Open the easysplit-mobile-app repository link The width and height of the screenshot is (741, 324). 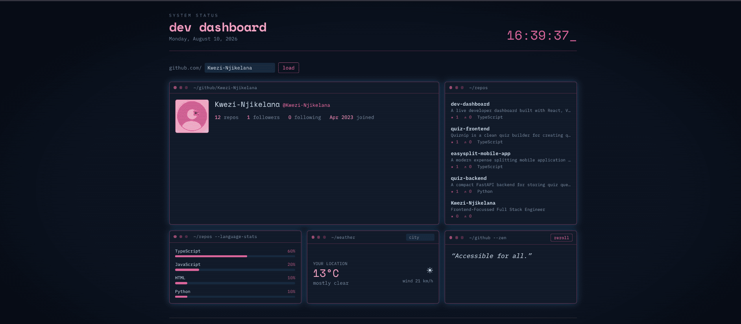[x=480, y=154]
